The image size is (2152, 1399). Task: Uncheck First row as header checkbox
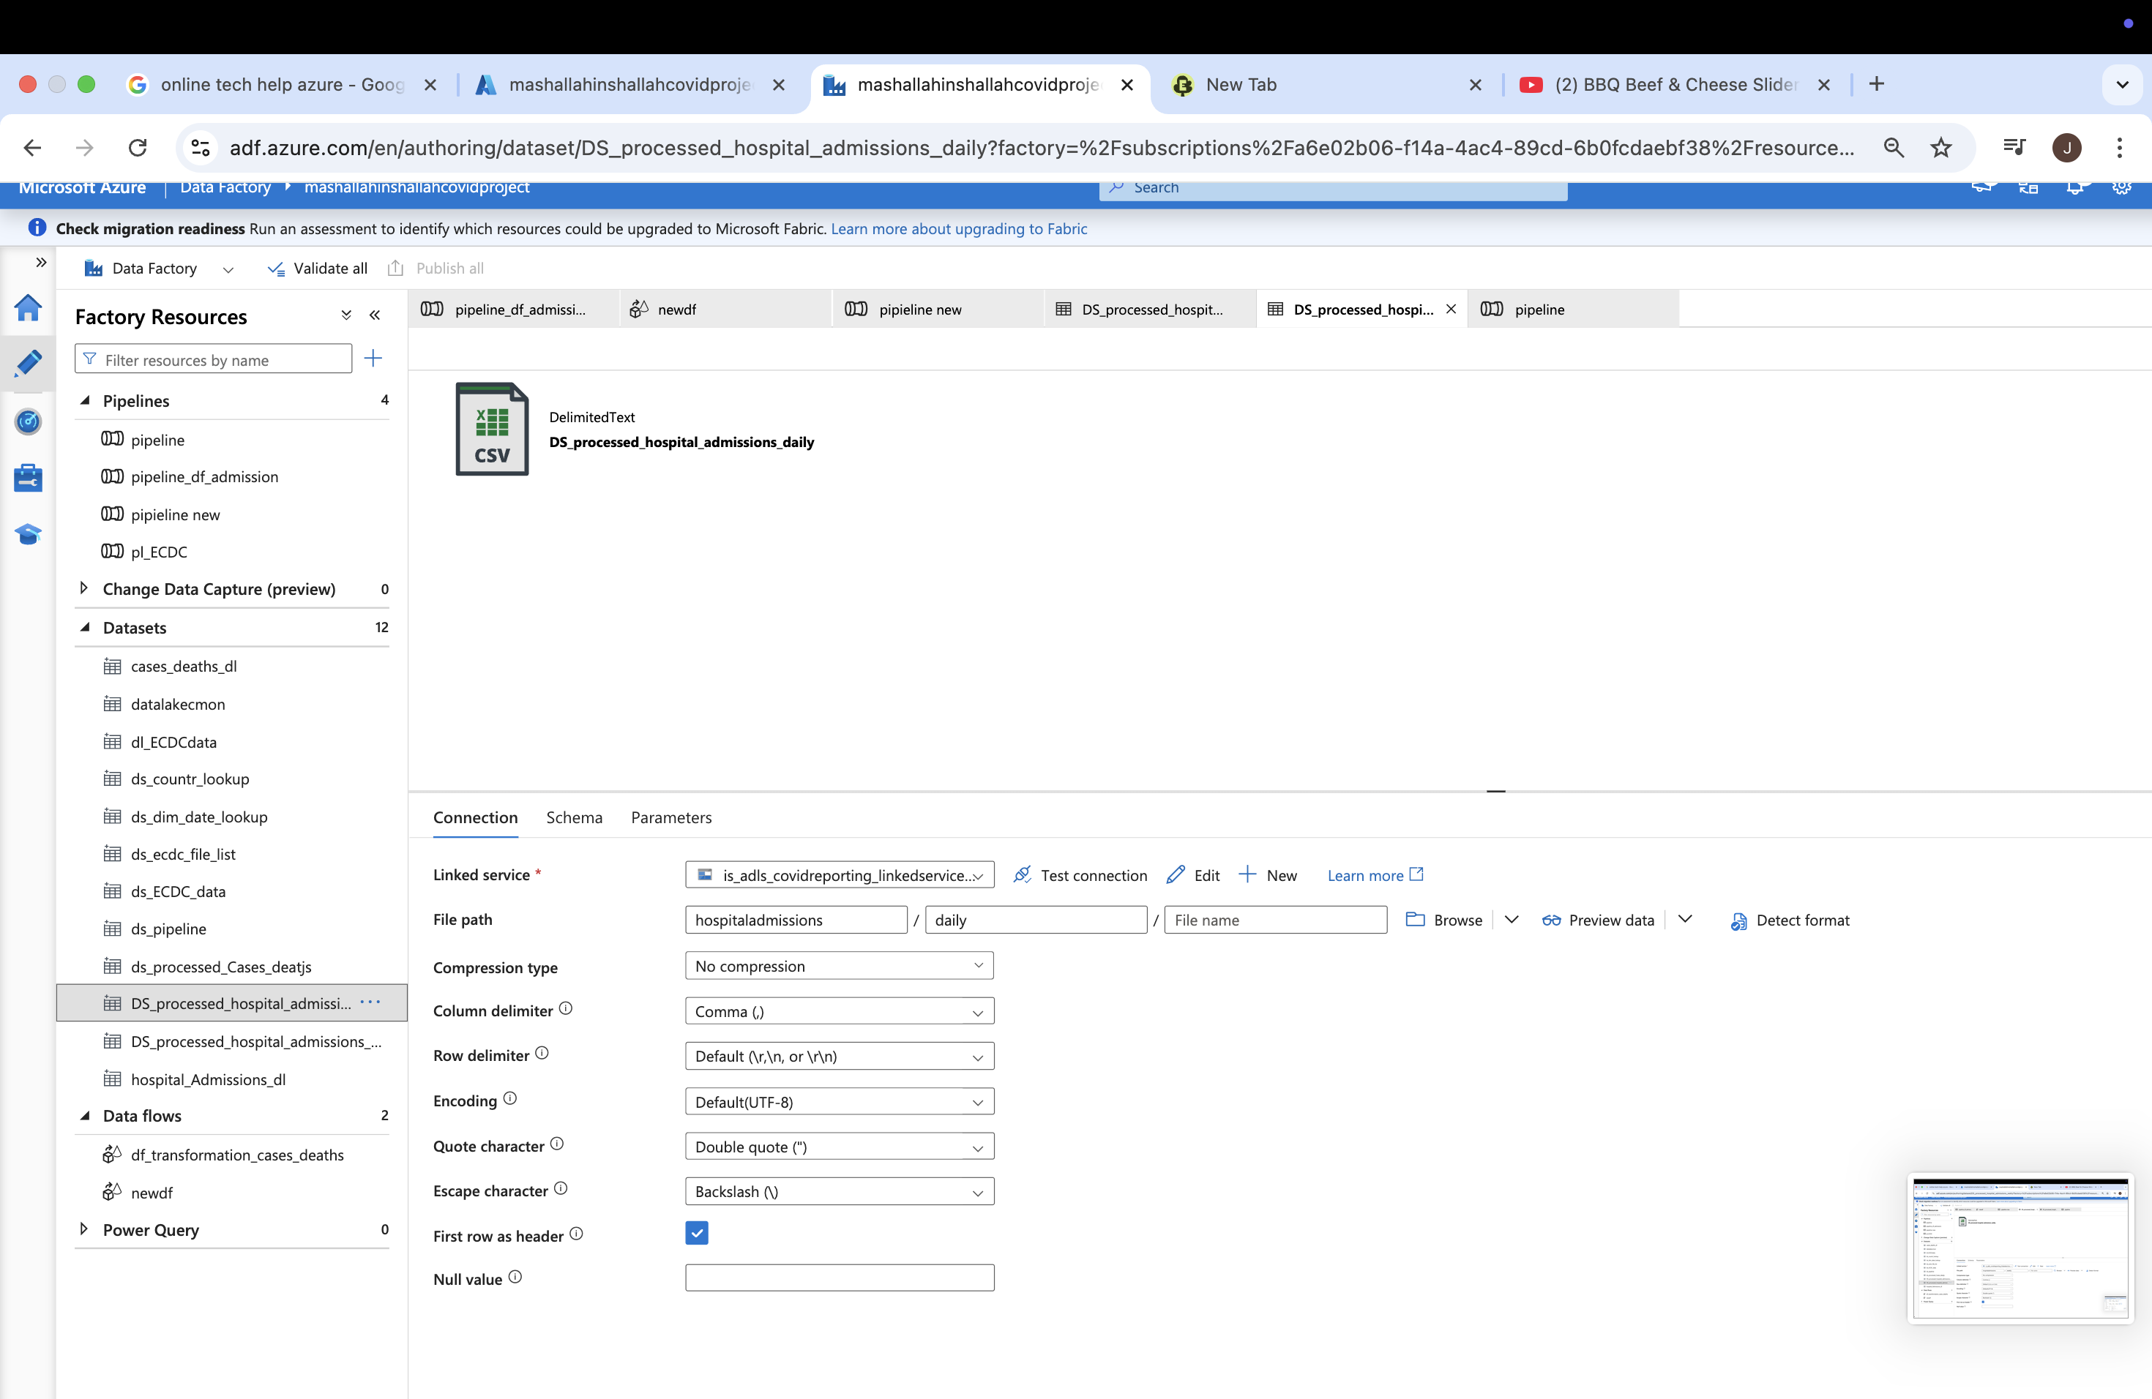tap(696, 1234)
